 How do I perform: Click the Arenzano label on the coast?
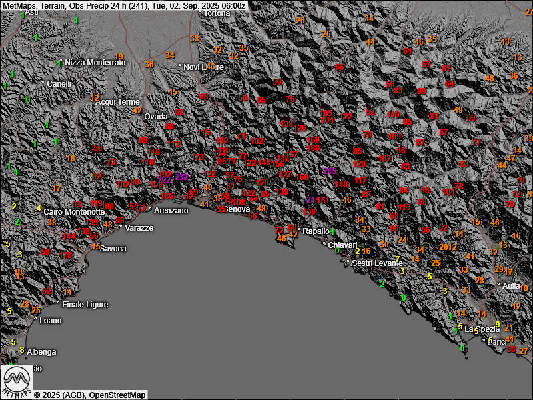pyautogui.click(x=171, y=211)
